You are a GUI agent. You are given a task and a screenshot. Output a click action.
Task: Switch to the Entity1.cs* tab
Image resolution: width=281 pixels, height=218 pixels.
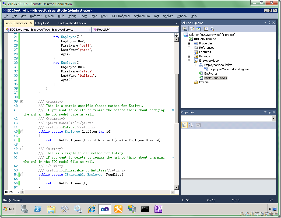tap(42, 23)
